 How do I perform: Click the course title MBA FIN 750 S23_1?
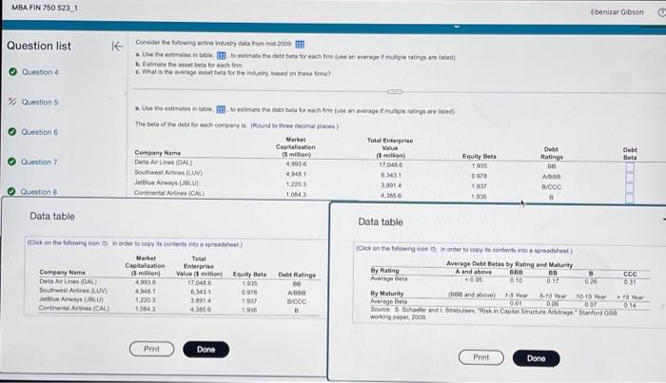[x=45, y=8]
